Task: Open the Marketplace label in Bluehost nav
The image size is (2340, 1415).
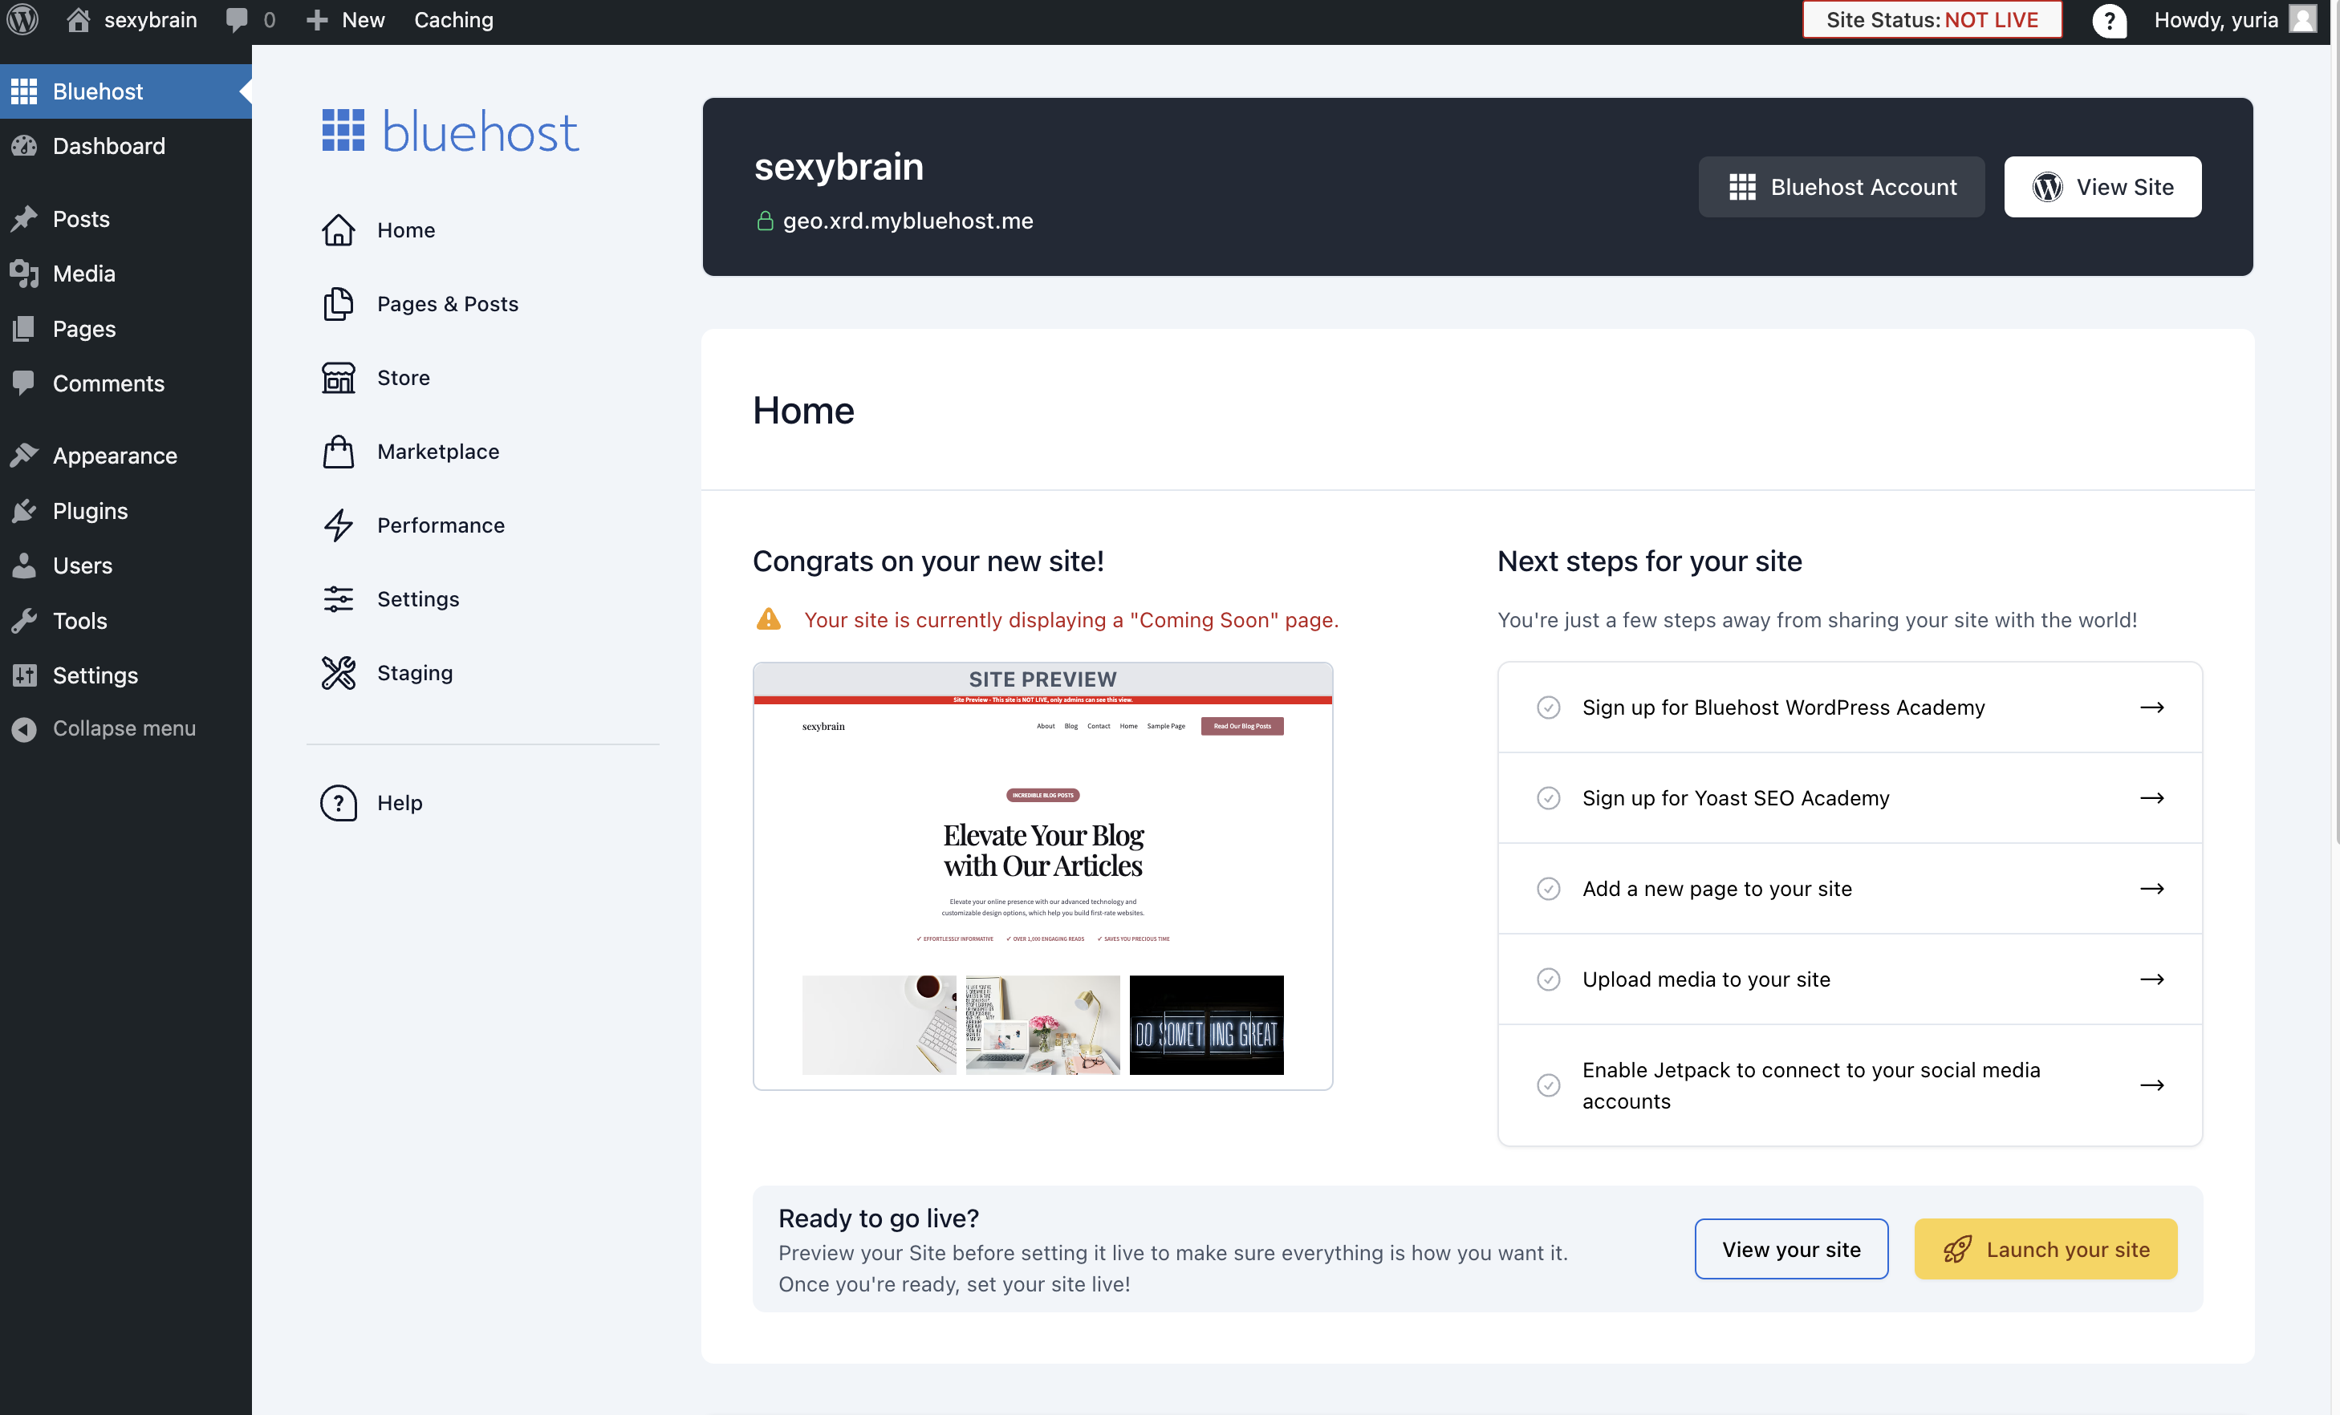Action: coord(438,451)
